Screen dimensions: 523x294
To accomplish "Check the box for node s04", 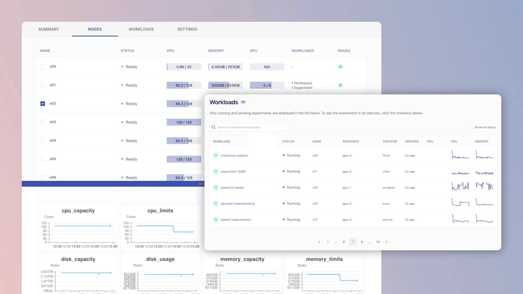I will pyautogui.click(x=43, y=141).
